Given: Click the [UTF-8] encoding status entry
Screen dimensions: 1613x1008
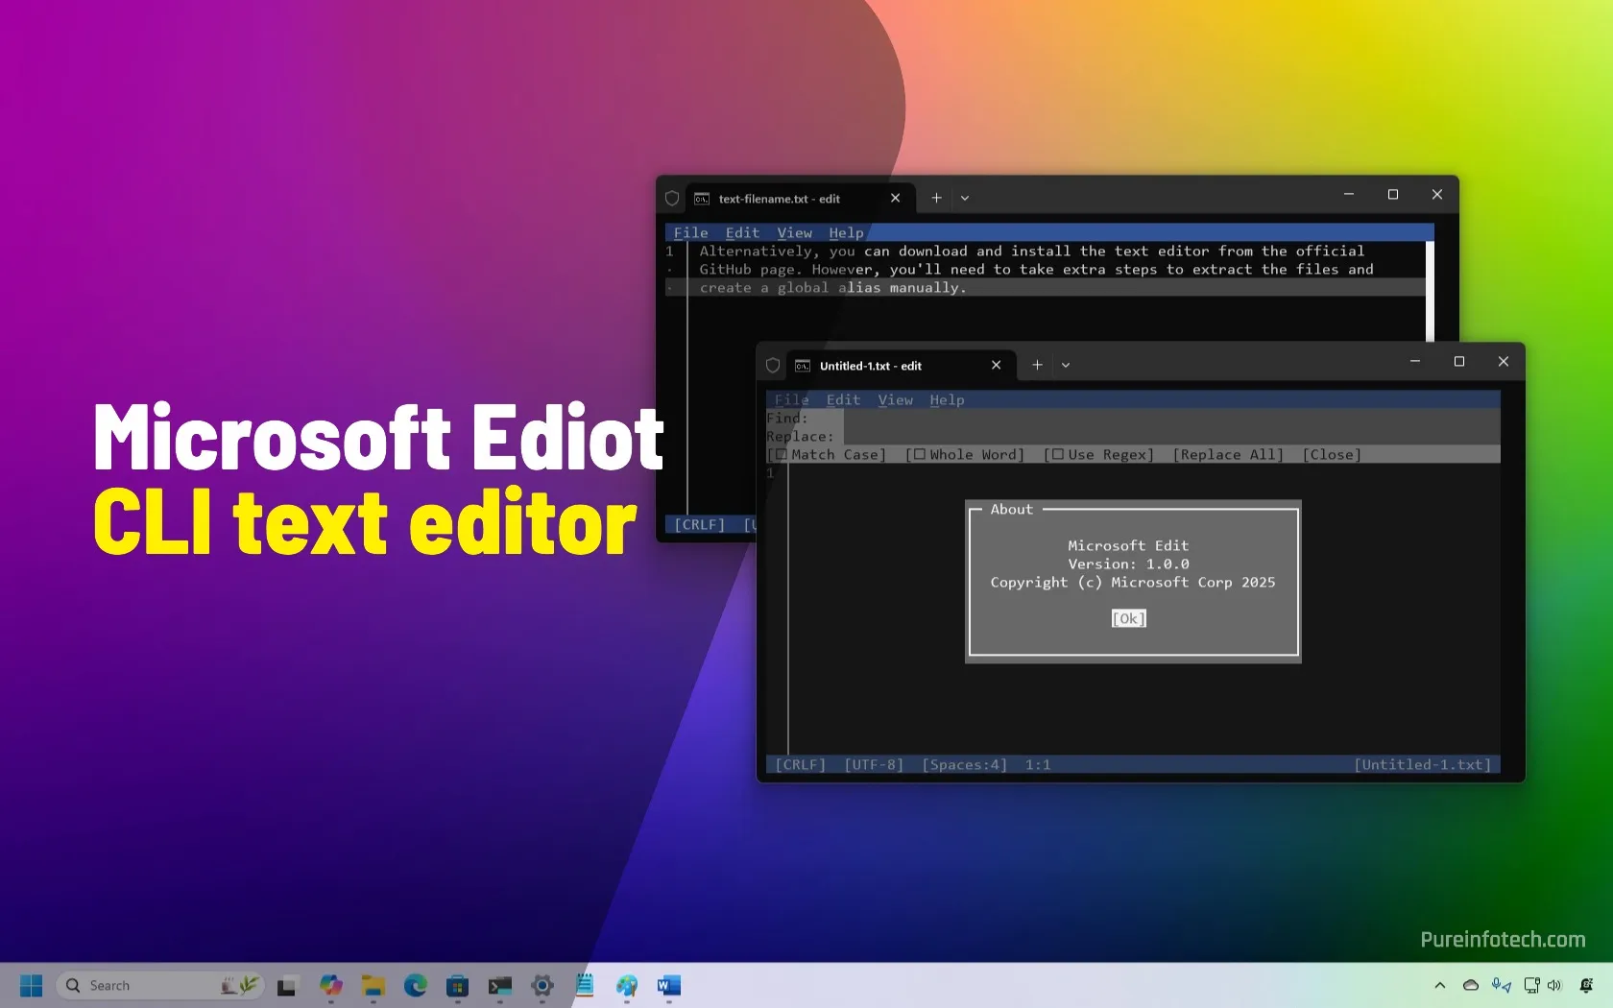Looking at the screenshot, I should click(874, 765).
